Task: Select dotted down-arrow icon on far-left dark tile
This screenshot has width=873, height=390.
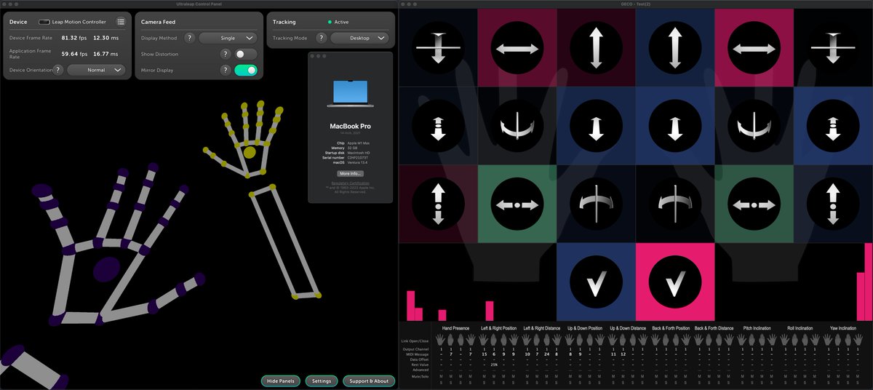Action: point(439,126)
